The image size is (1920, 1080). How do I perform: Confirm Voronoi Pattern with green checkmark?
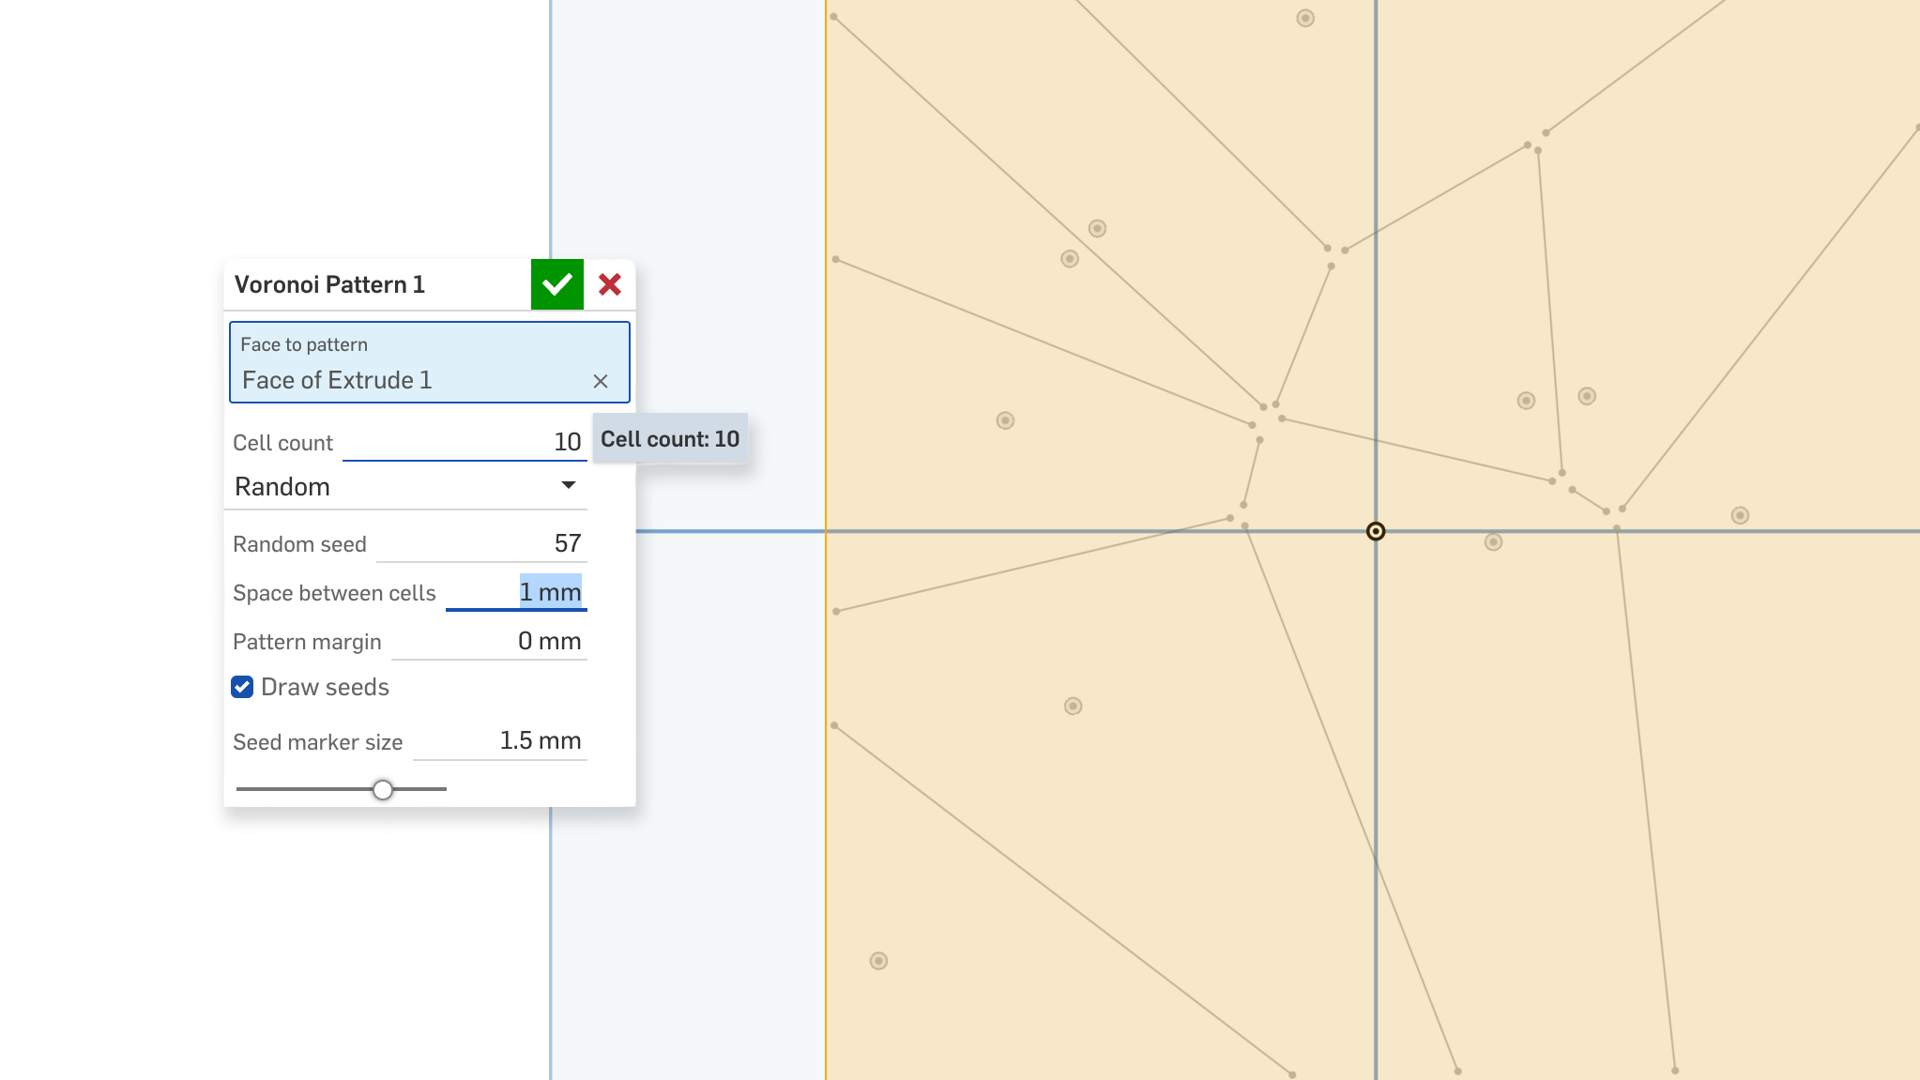tap(556, 284)
